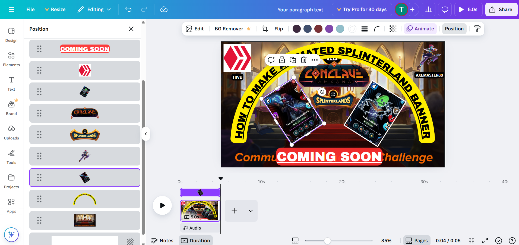Screen dimensions: 519x245
Task: Redo the last action
Action: pyautogui.click(x=144, y=9)
